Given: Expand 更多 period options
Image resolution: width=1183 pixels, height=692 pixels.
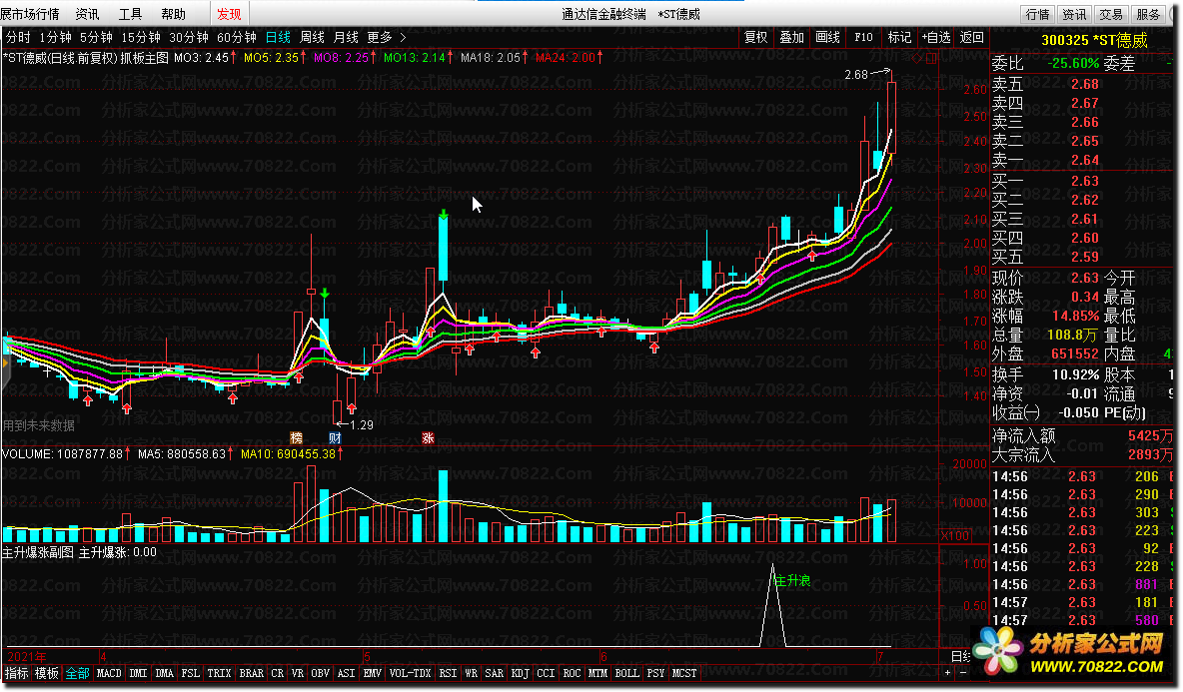Looking at the screenshot, I should pyautogui.click(x=387, y=37).
